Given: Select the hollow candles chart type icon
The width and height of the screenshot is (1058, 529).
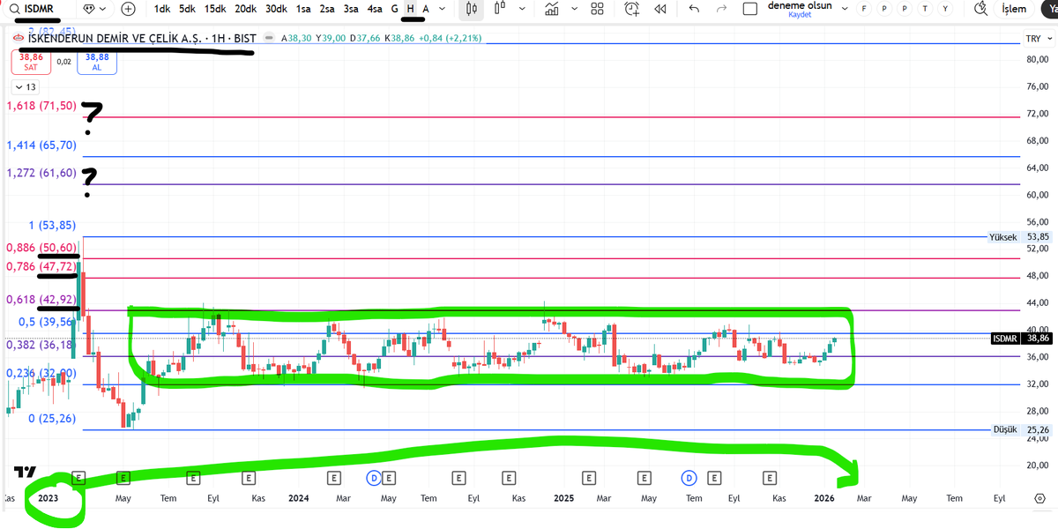Looking at the screenshot, I should click(501, 9).
